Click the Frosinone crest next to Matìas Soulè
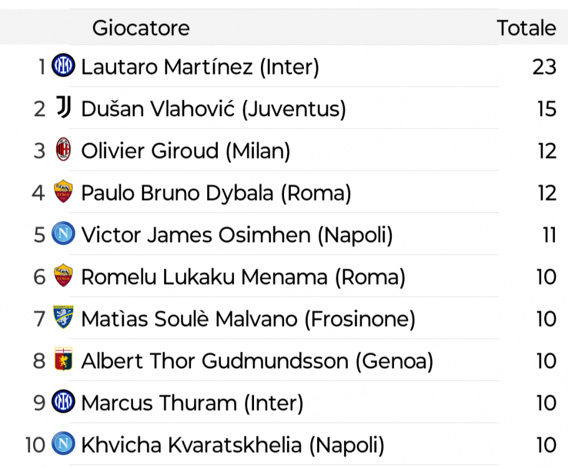The width and height of the screenshot is (568, 468). pyautogui.click(x=64, y=317)
